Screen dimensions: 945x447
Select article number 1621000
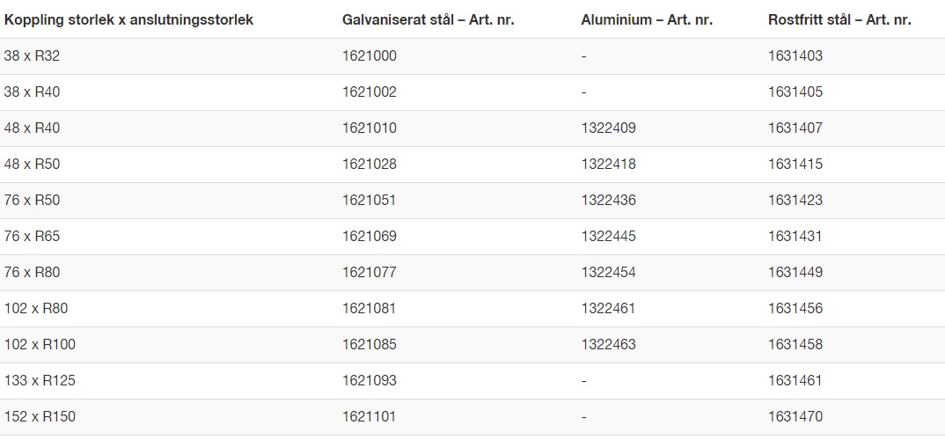[x=370, y=56]
